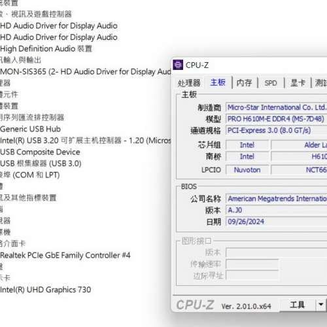327x327 pixels.
Task: Select Intel(R) USB 3.20 host controller entry
Action: coord(86,141)
